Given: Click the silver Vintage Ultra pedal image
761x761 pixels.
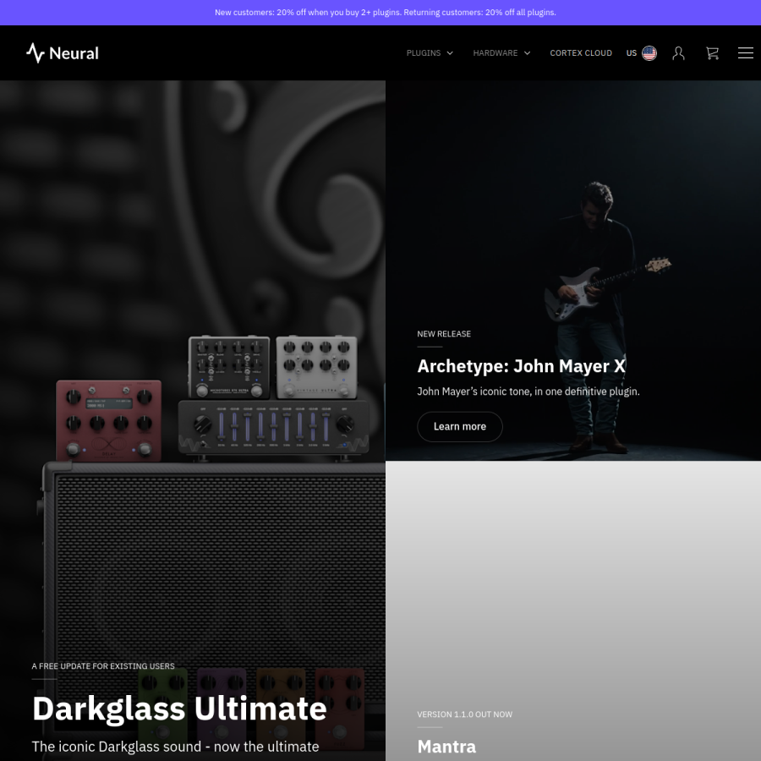Looking at the screenshot, I should pos(316,367).
